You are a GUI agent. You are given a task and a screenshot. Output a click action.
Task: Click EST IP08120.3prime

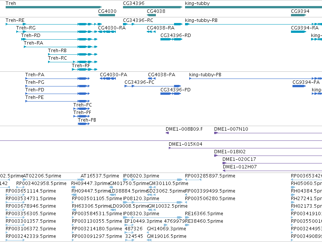pos(141,199)
